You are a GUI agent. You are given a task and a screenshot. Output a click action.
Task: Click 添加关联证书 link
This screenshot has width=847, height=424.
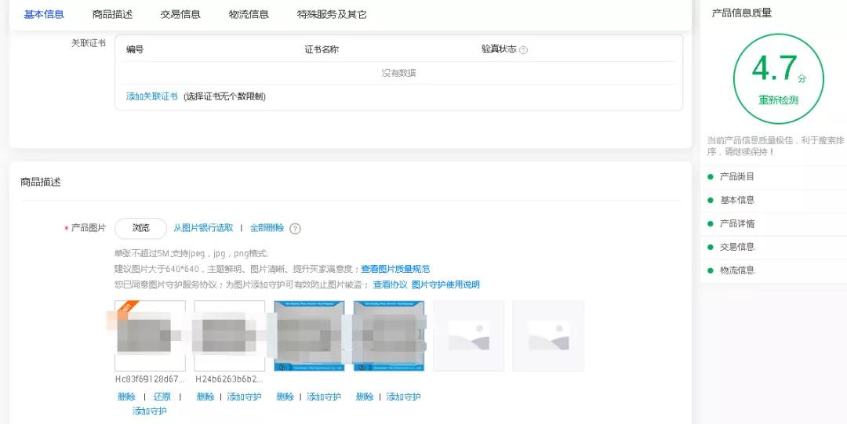pos(152,96)
